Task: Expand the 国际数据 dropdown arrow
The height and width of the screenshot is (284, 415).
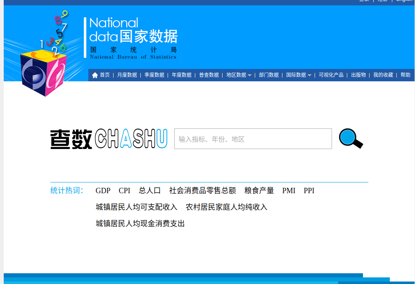Action: pyautogui.click(x=309, y=76)
